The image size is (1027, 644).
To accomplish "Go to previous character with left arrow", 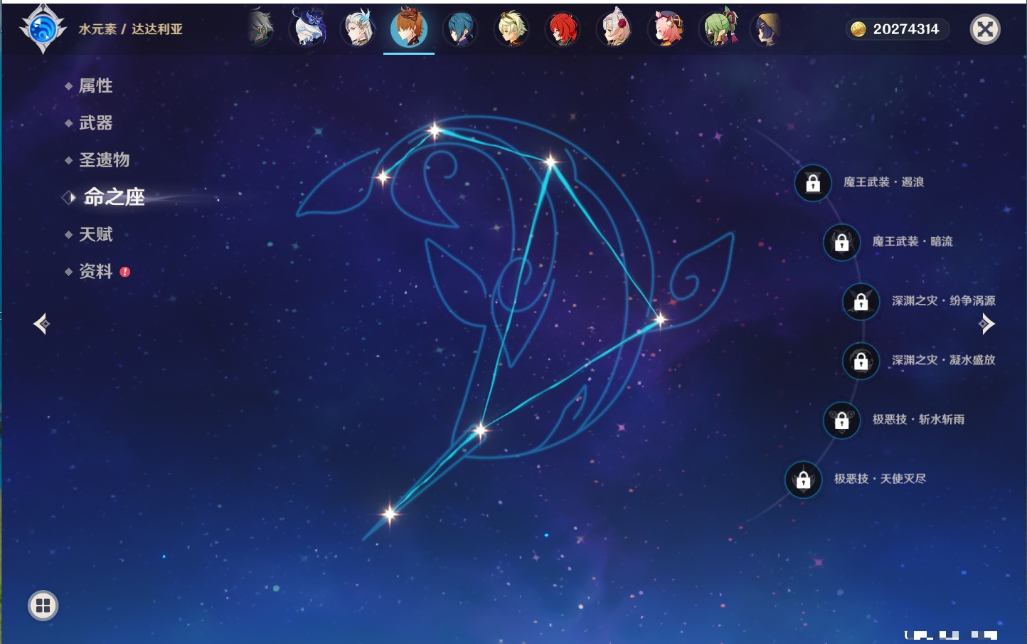I will point(41,324).
